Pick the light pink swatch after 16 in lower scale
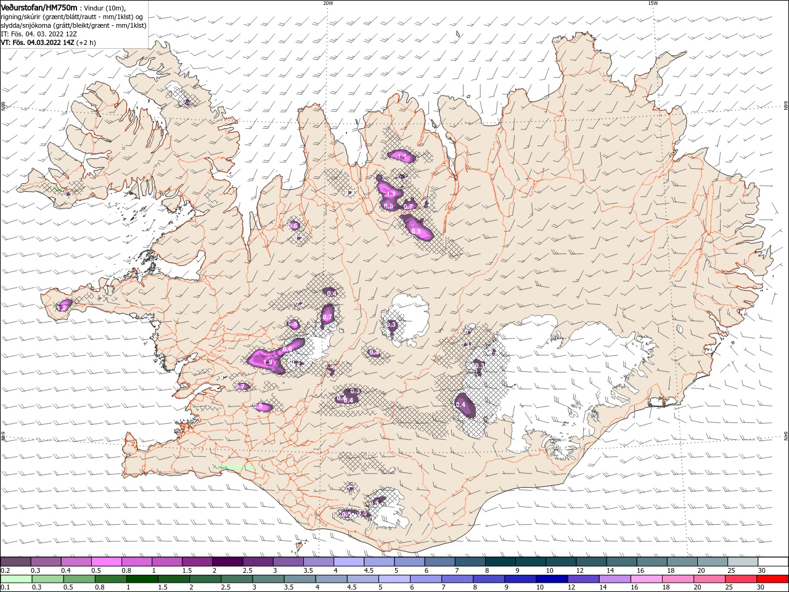The image size is (789, 592). (647, 579)
